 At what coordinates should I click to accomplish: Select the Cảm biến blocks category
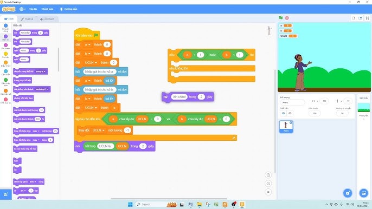point(5,72)
